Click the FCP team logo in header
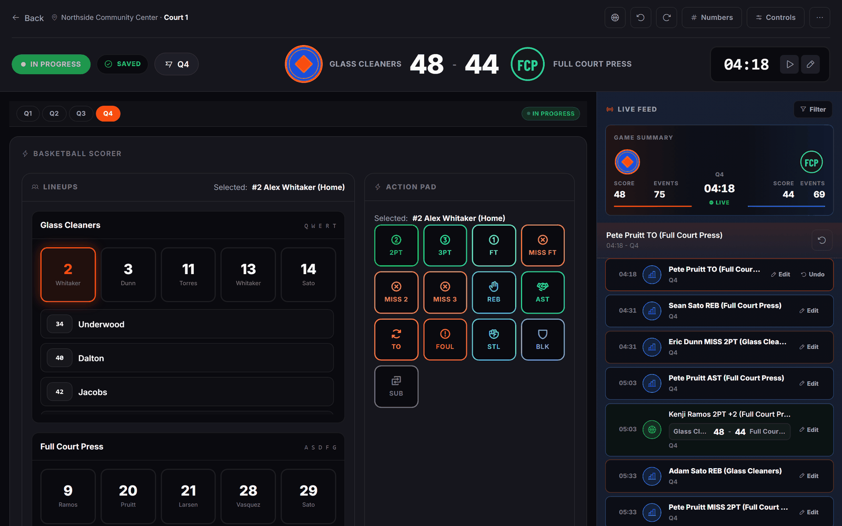 [x=527, y=64]
